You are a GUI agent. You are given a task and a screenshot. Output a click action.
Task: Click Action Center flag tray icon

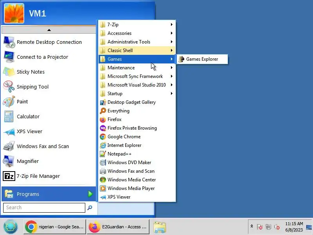click(260, 227)
